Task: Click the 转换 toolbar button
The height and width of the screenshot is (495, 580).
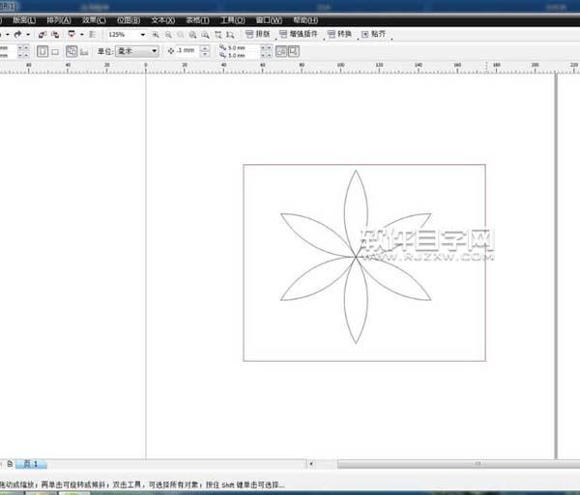Action: (338, 34)
